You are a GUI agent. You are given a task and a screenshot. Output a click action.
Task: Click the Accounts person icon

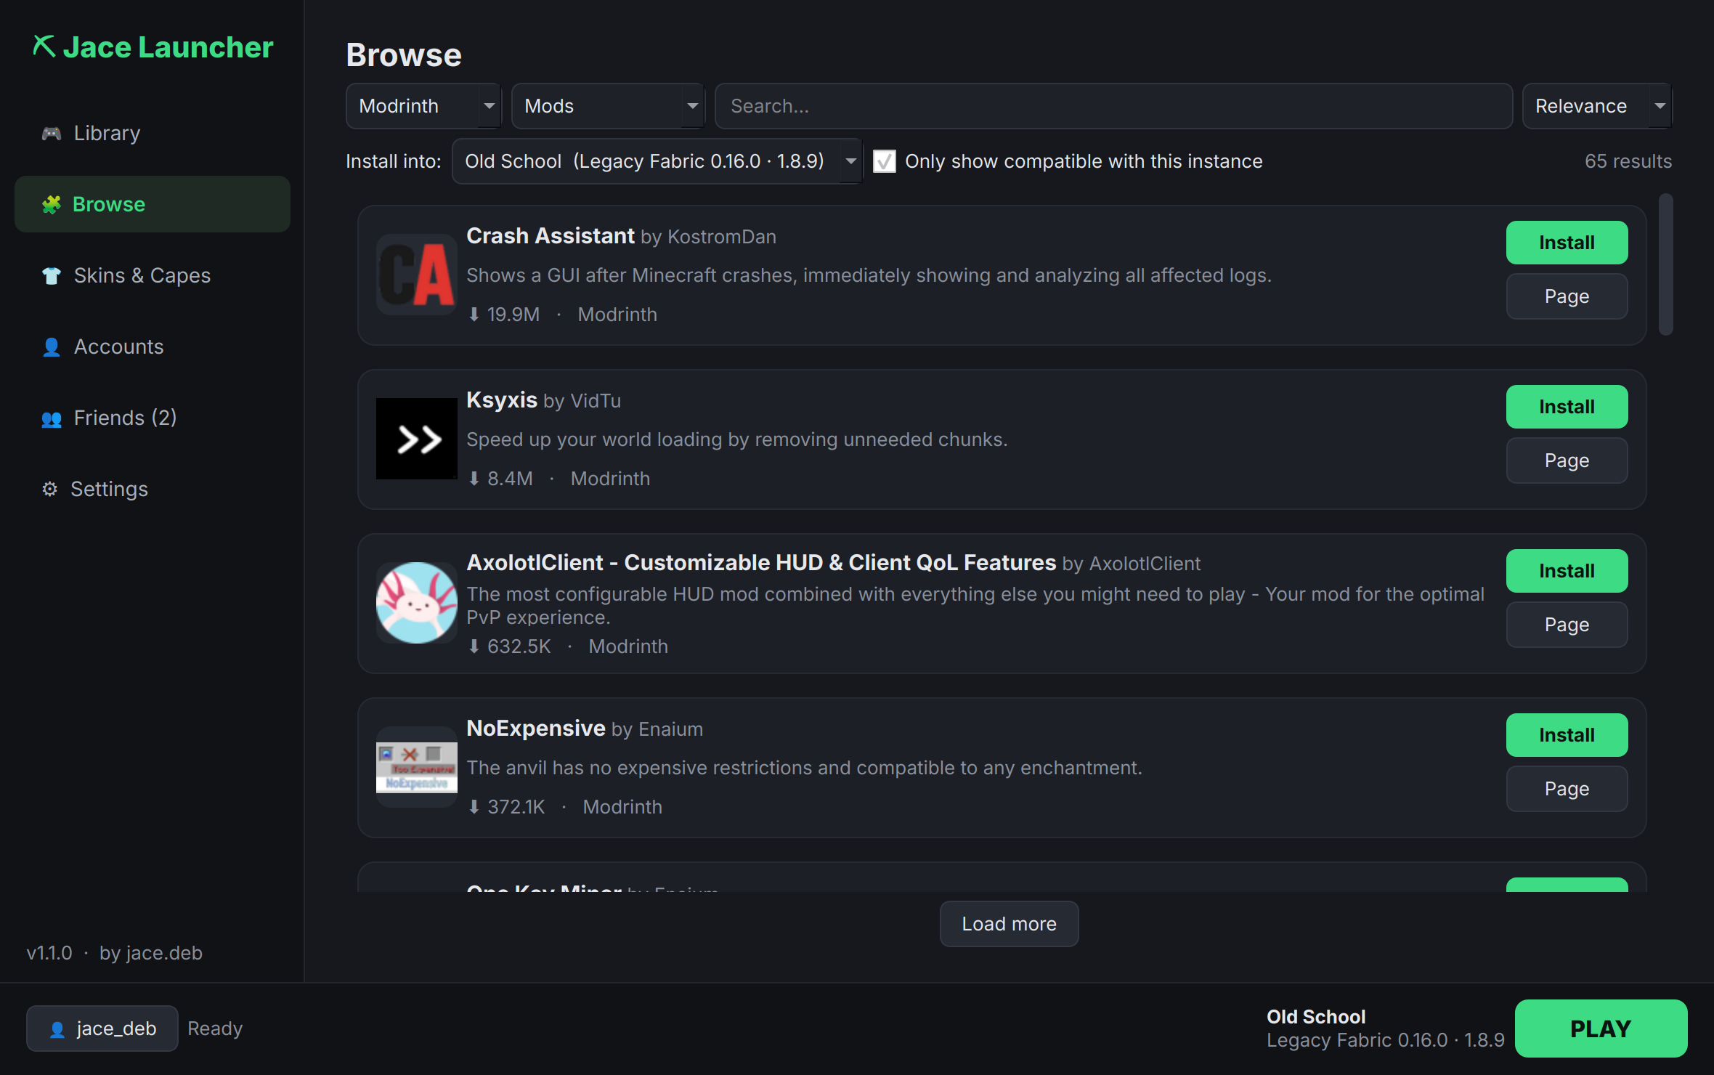pos(51,346)
